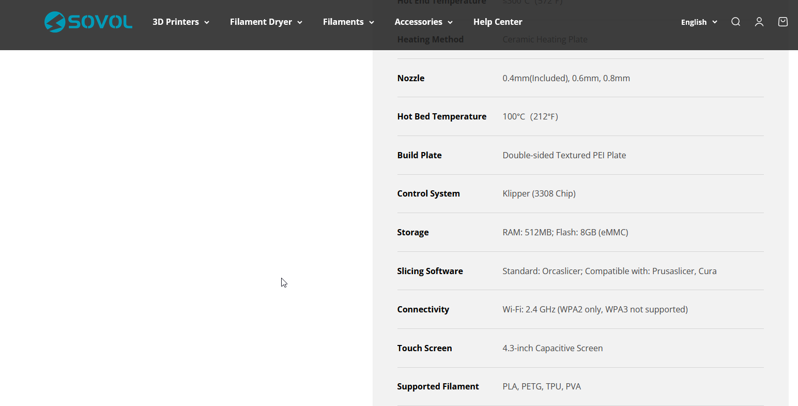
Task: Select the text "0.4mm(Included), 0.6mm, 0.8mm"
Action: [566, 78]
